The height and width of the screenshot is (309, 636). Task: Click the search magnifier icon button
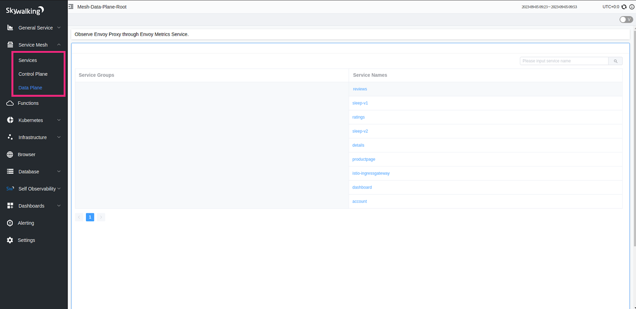click(x=615, y=61)
